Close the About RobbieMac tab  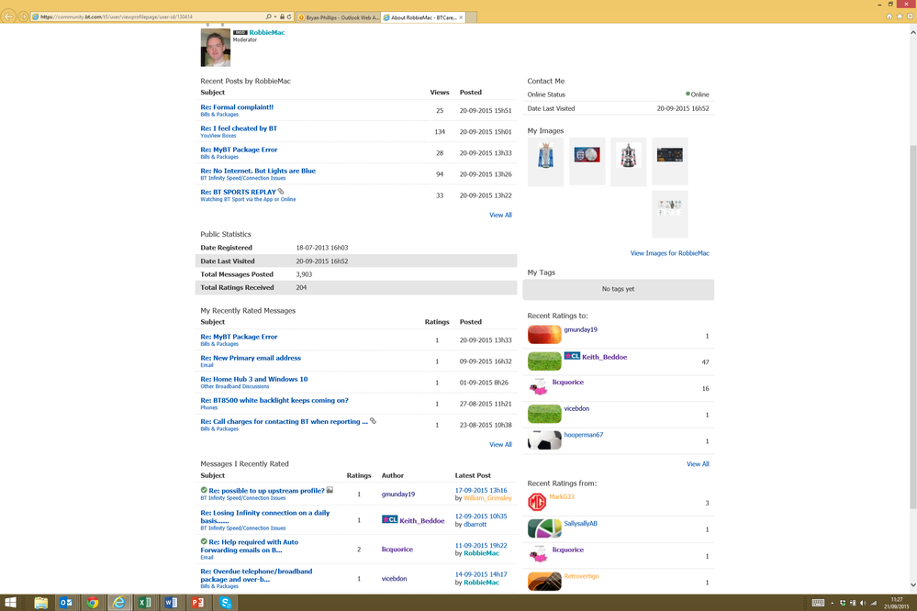(461, 17)
